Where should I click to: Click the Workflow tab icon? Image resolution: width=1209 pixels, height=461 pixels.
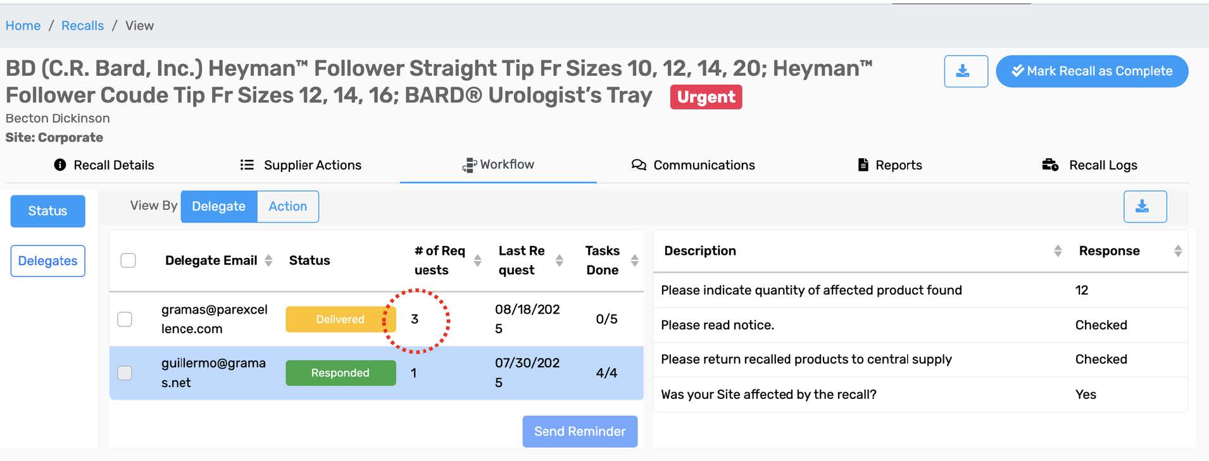pos(469,165)
